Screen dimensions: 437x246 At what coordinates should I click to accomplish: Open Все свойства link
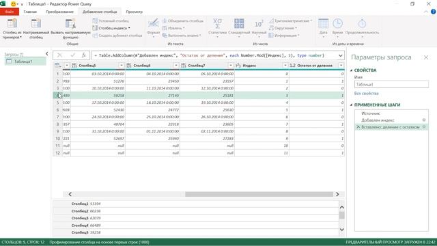click(x=366, y=93)
